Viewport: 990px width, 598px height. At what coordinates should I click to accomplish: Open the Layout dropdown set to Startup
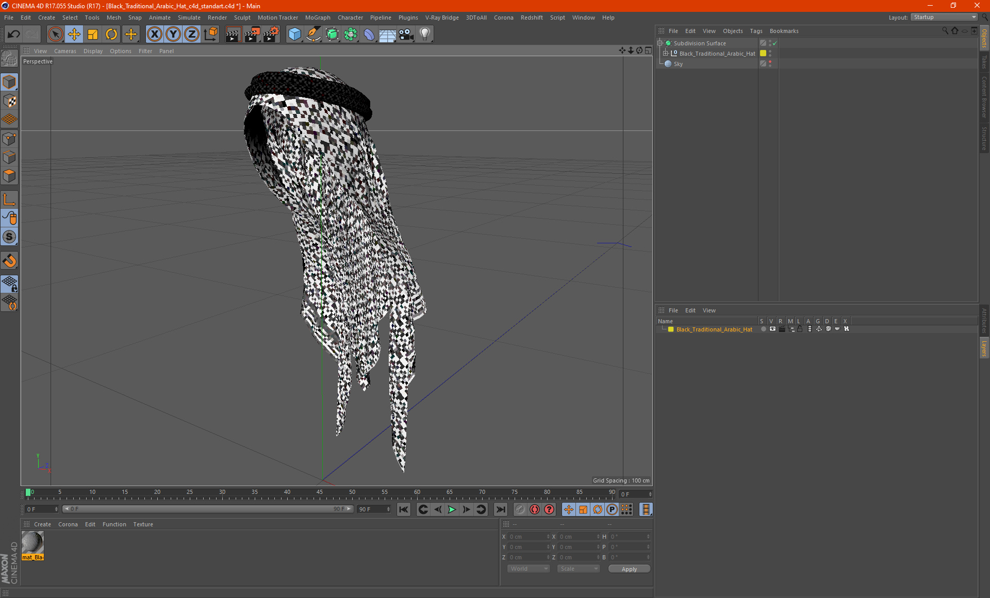[944, 17]
